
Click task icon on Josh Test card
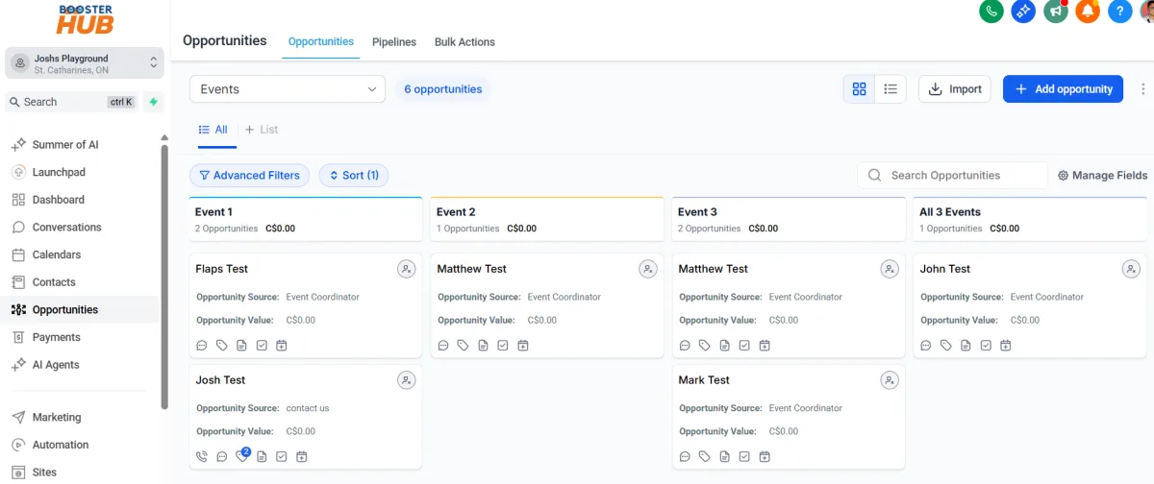click(x=282, y=457)
